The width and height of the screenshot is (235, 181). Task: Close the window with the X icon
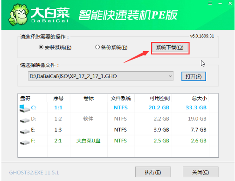click(230, 3)
